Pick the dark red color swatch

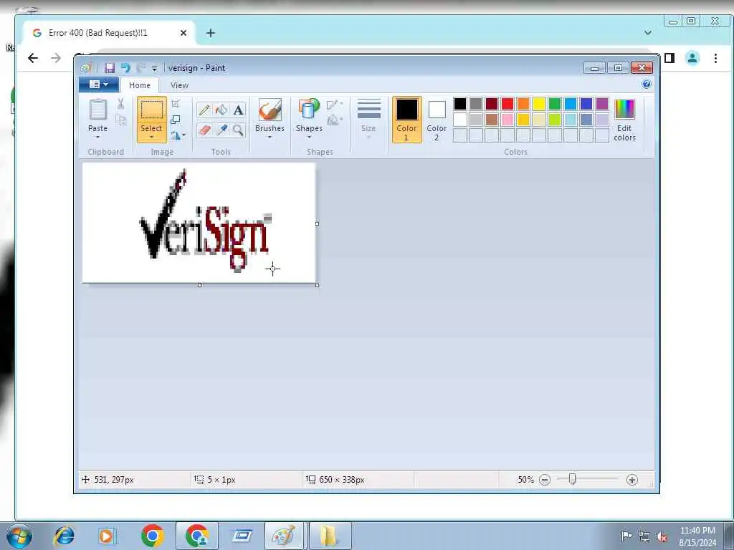point(492,104)
